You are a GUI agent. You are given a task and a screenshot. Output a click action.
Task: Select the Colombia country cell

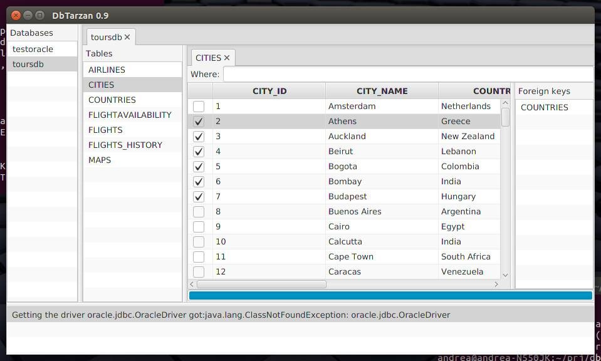pyautogui.click(x=469, y=166)
